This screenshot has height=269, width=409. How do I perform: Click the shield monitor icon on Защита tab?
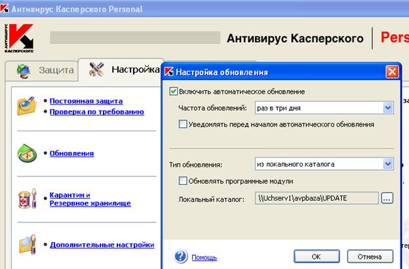pos(24,70)
